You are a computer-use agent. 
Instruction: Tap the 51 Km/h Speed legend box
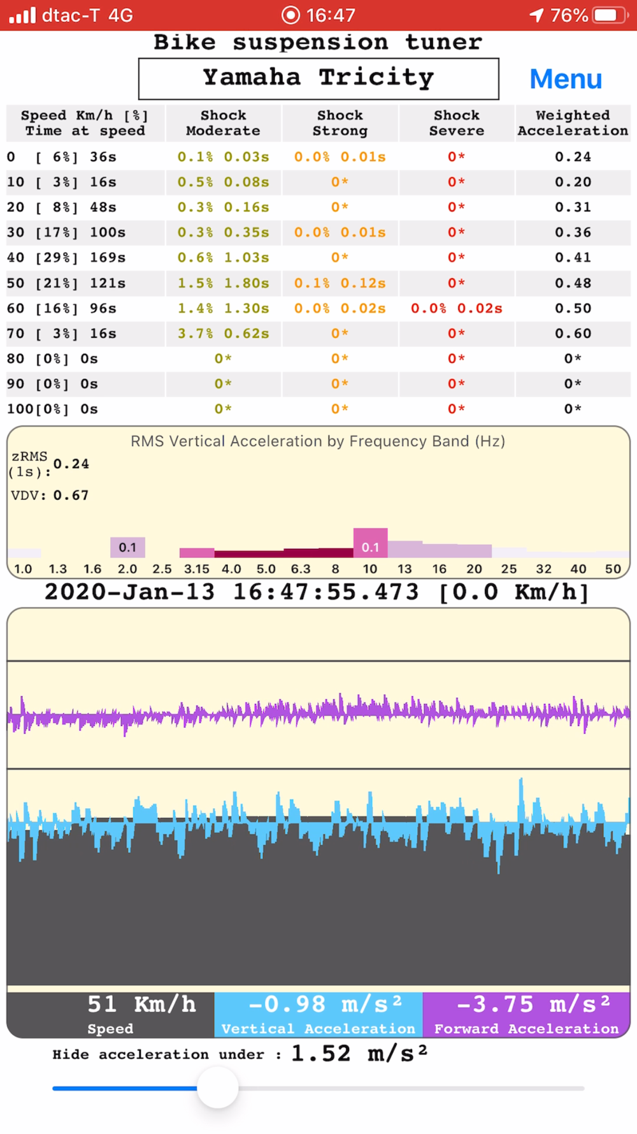coord(111,1014)
